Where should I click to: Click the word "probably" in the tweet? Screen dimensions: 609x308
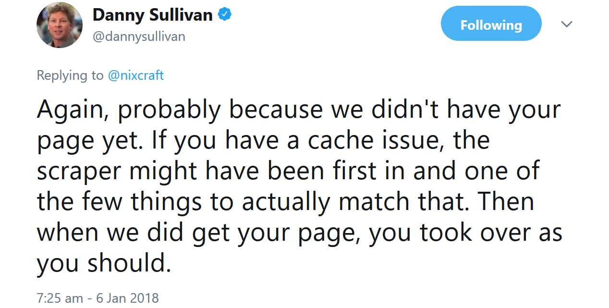pos(169,110)
